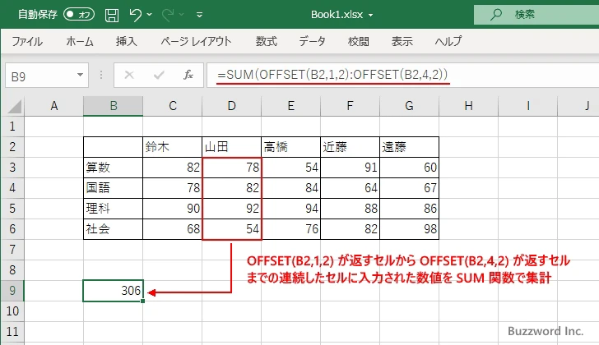Open the ファイル tab
The image size is (599, 345).
click(27, 41)
